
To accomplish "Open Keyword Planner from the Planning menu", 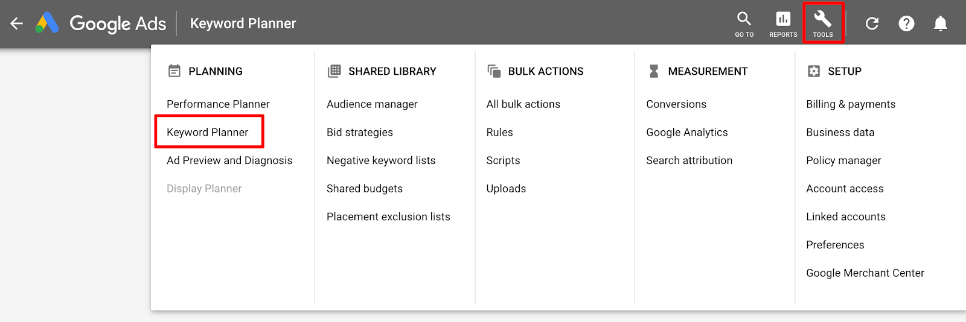I will tap(208, 133).
